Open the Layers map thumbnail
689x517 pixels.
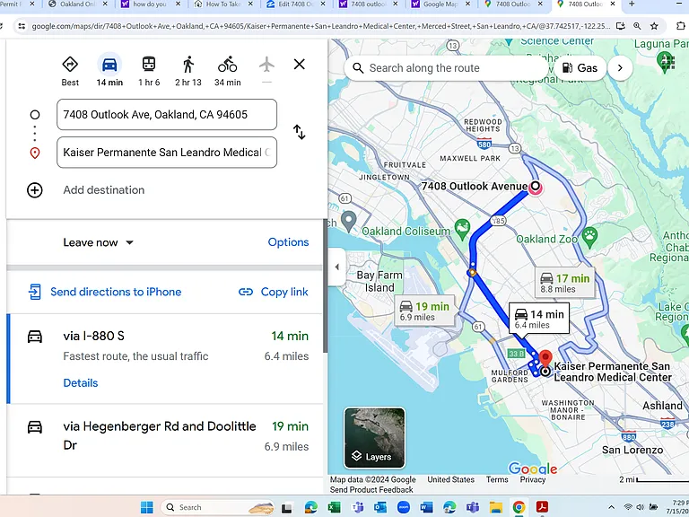pyautogui.click(x=374, y=438)
